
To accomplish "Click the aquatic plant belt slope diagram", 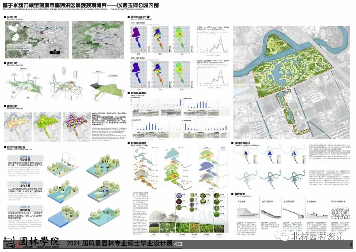I will point(317,215).
